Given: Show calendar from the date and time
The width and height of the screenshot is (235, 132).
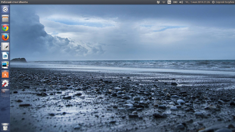Looking at the screenshot, I should click(x=198, y=2).
